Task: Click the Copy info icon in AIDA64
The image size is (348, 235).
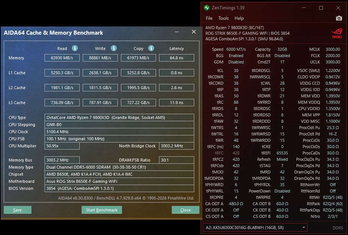Action: pyautogui.click(x=151, y=48)
